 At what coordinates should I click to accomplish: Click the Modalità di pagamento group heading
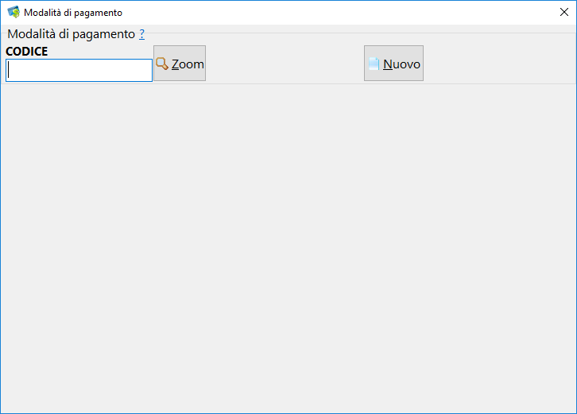(71, 34)
